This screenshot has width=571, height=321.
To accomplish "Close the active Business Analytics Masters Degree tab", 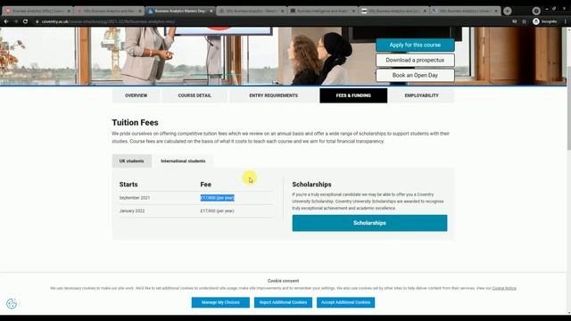I will click(211, 11).
